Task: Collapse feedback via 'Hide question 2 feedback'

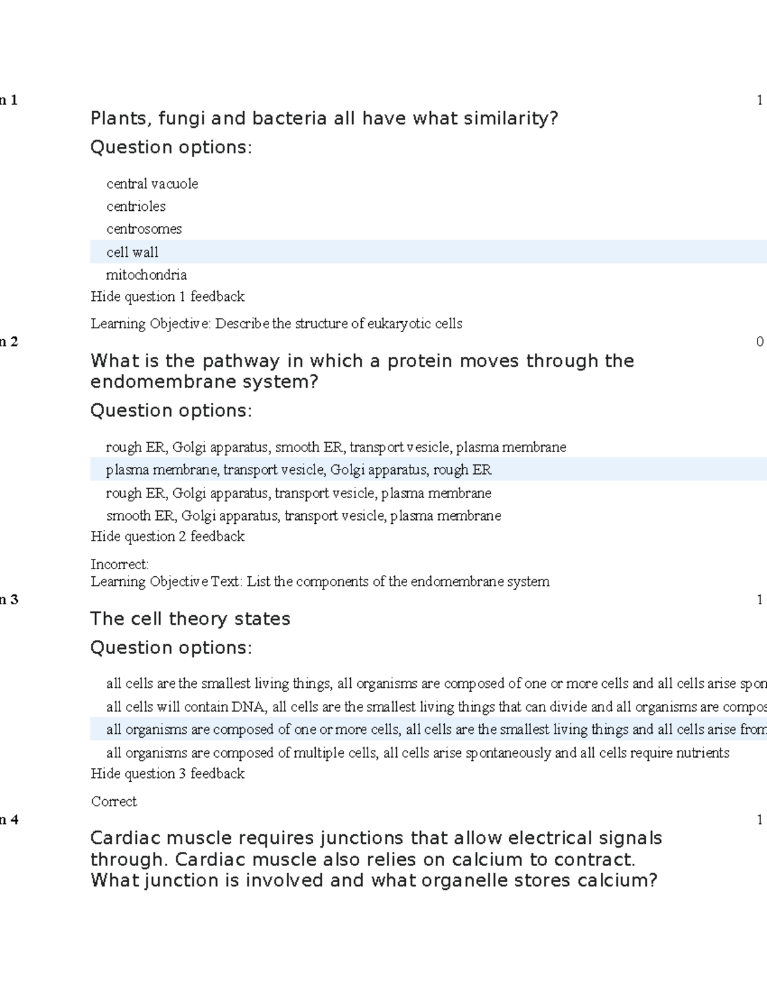Action: [167, 537]
